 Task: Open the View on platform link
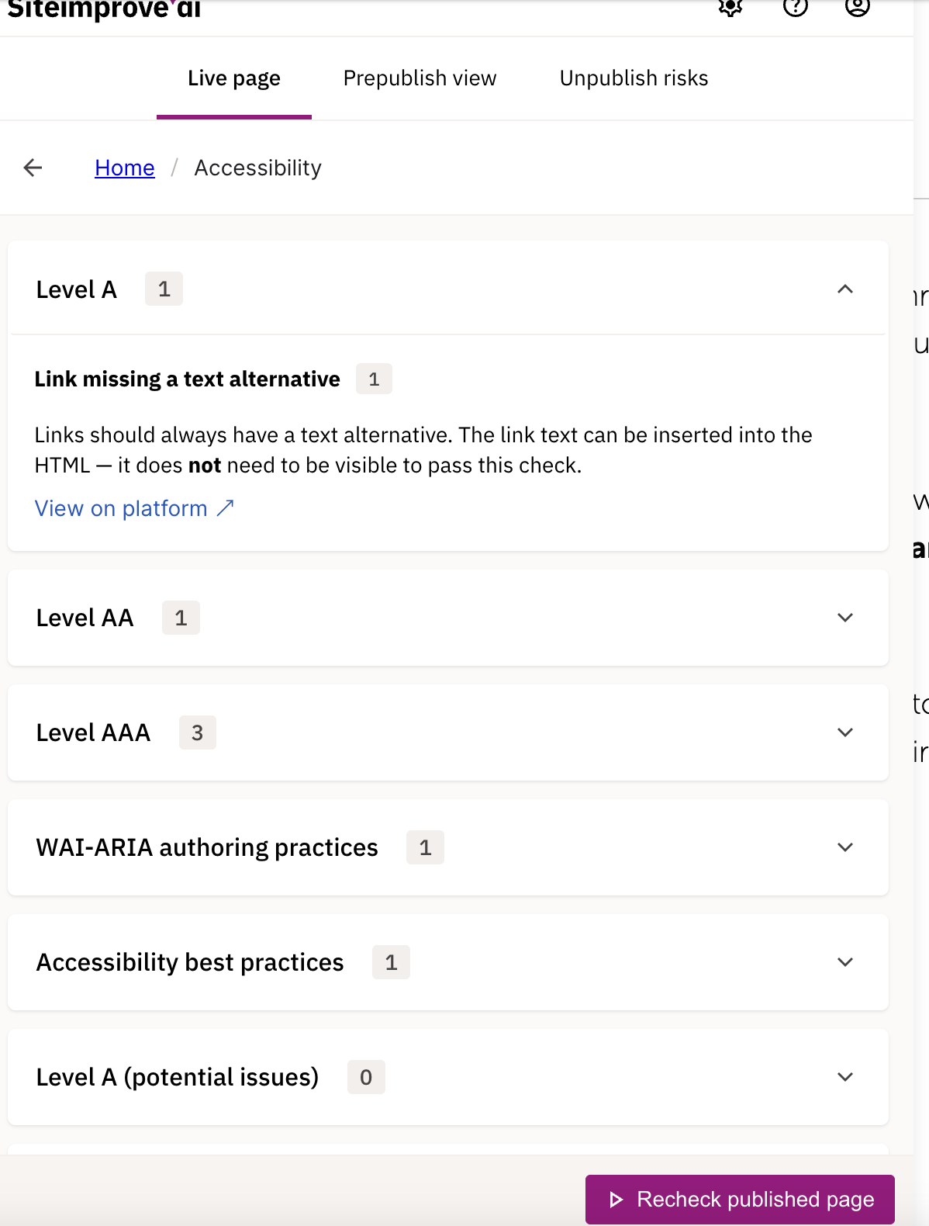pos(134,508)
